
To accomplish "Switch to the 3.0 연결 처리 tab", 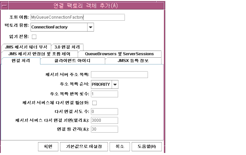I will pos(67,47).
